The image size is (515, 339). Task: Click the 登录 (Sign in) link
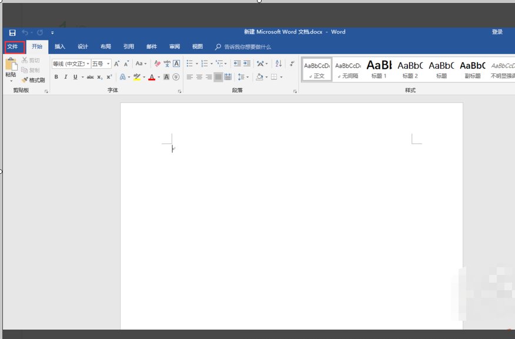(497, 32)
